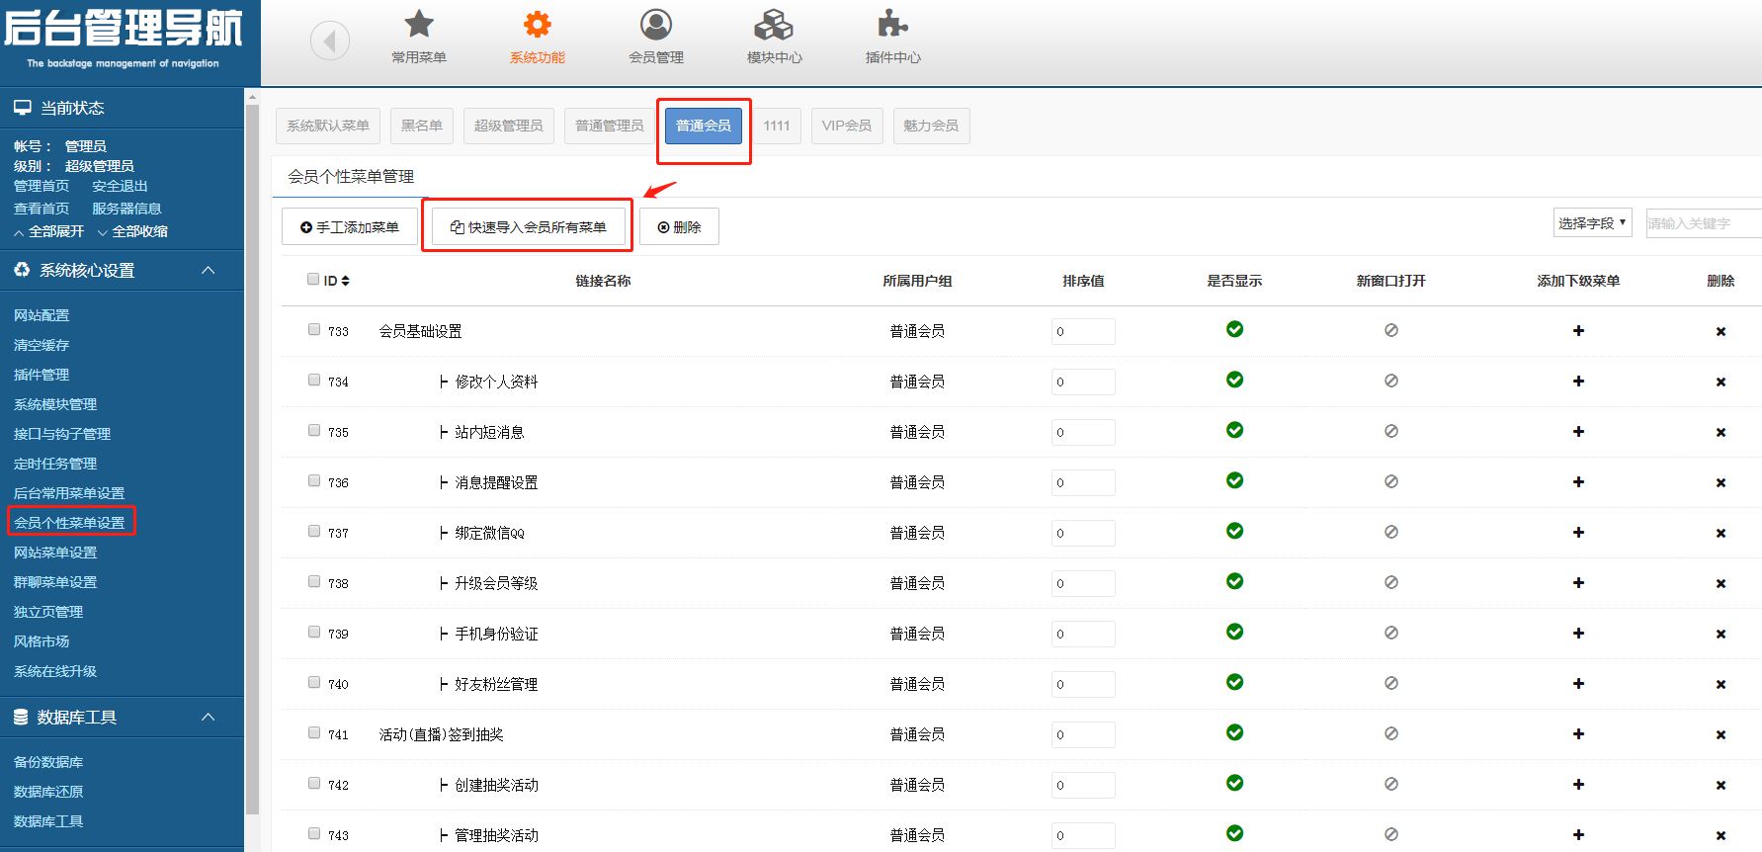Open 会员管理 user icon in top bar
The height and width of the screenshot is (852, 1762).
click(656, 25)
